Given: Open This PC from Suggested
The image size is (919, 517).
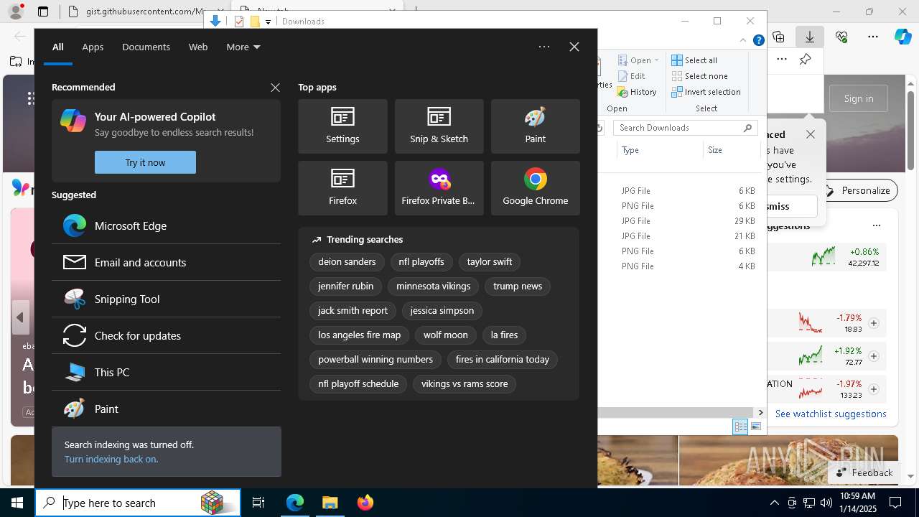Looking at the screenshot, I should [166, 372].
